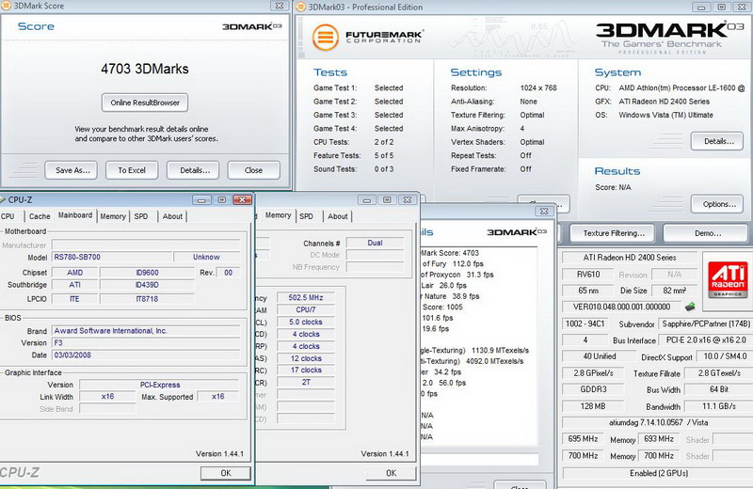This screenshot has height=489, width=753.
Task: Click the GPU-Z name field ATI Radeon HD 2400 Series
Action: 630,258
